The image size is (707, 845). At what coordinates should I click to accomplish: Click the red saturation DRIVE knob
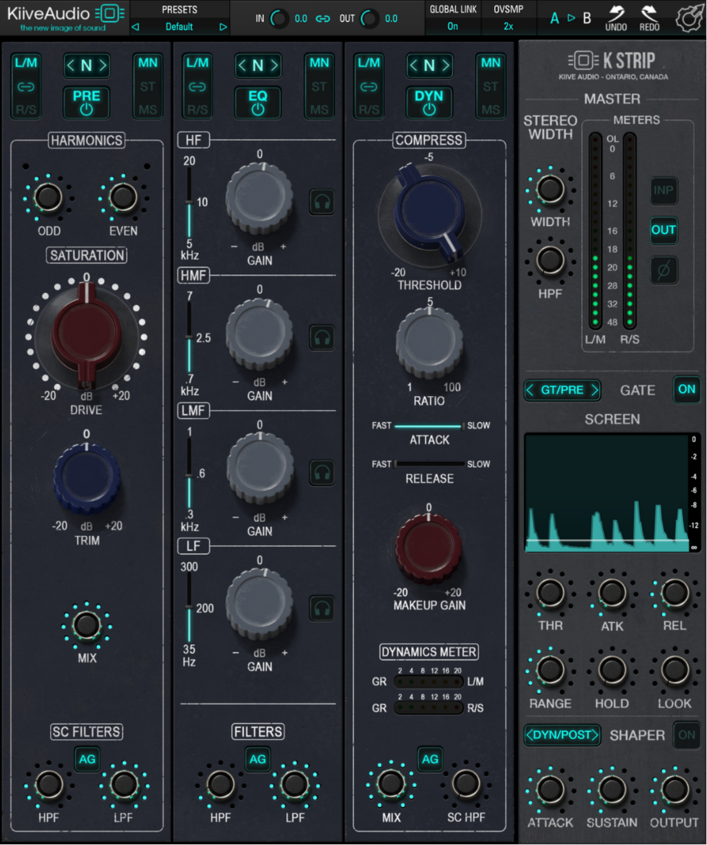point(87,335)
